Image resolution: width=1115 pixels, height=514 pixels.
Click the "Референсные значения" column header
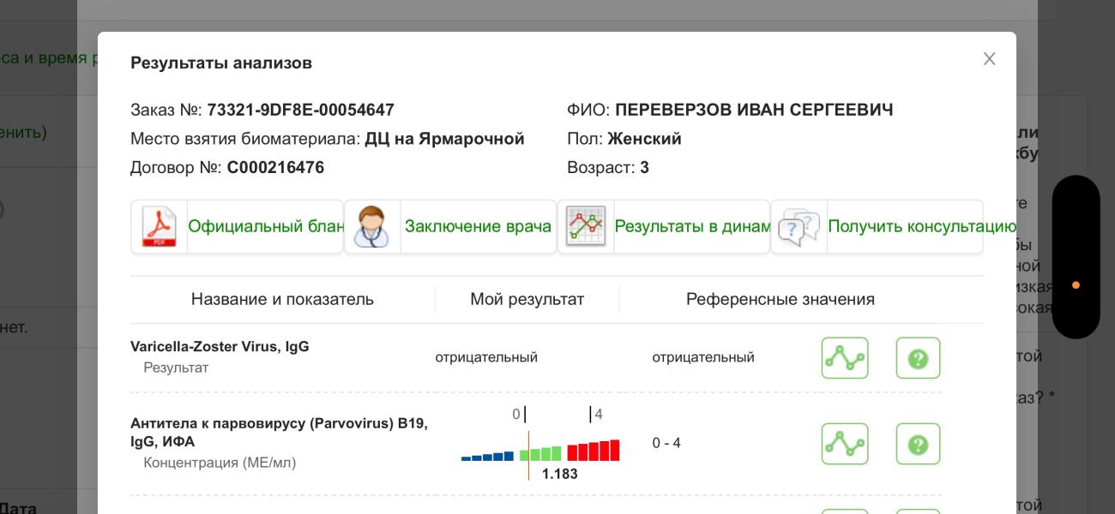click(780, 300)
